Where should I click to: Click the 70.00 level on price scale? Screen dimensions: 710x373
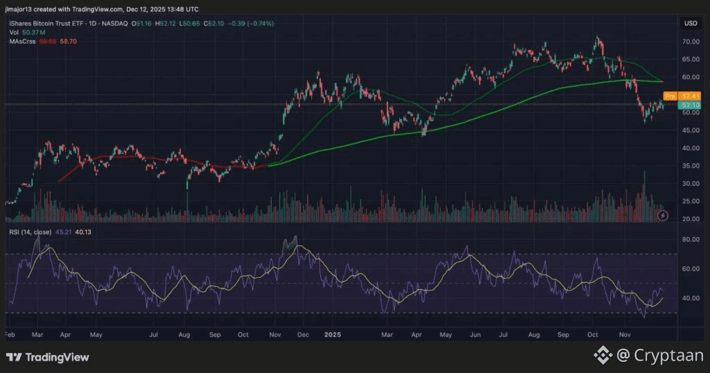tap(690, 42)
